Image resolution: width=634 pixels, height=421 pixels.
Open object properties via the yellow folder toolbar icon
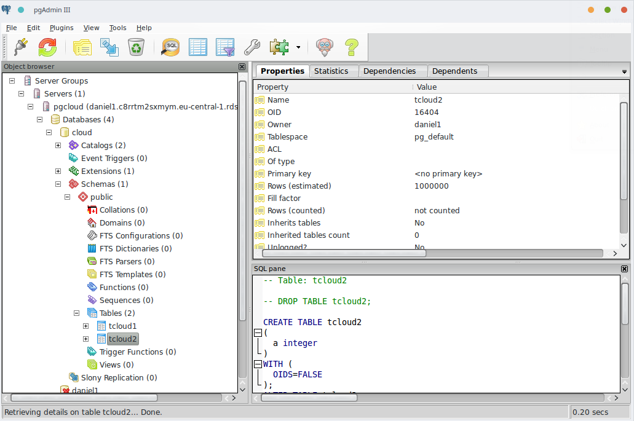82,47
